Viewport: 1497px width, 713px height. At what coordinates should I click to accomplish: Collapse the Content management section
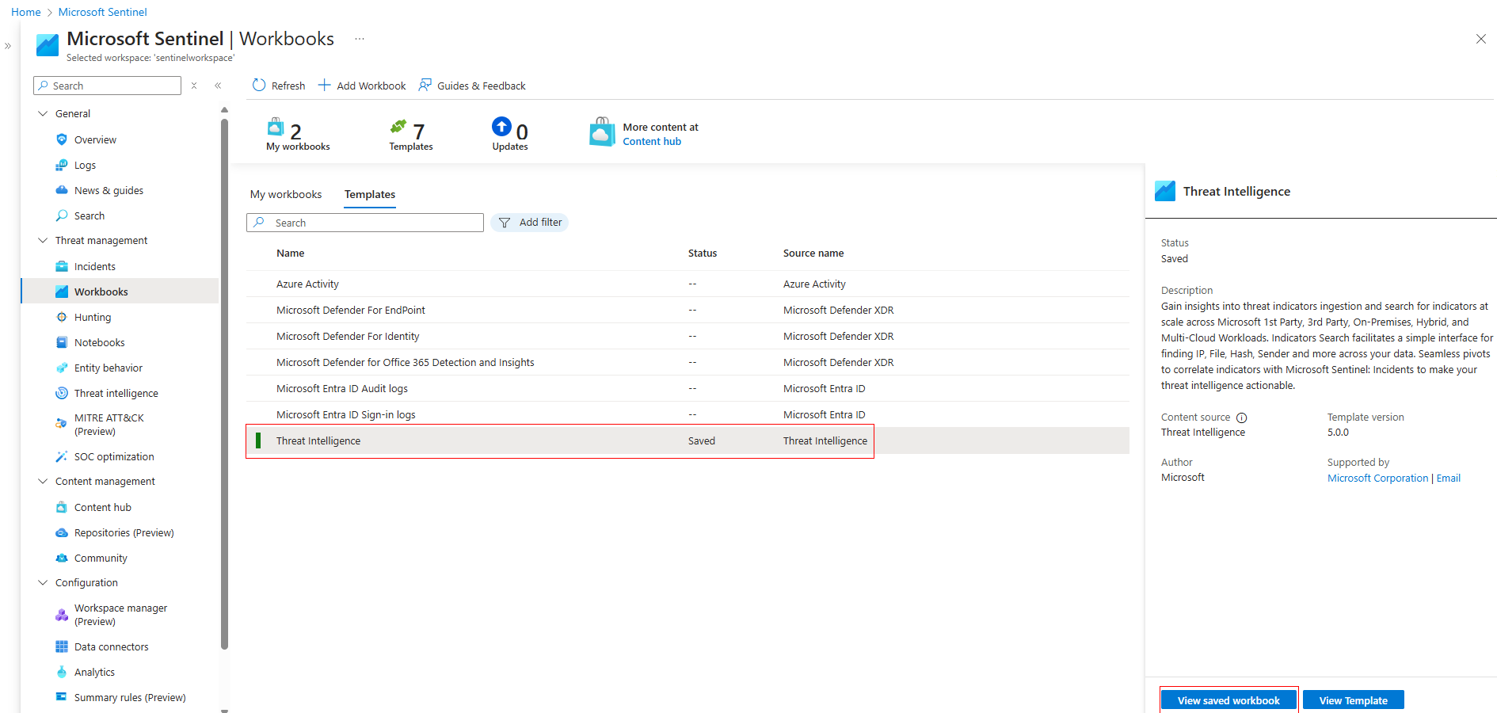[44, 481]
